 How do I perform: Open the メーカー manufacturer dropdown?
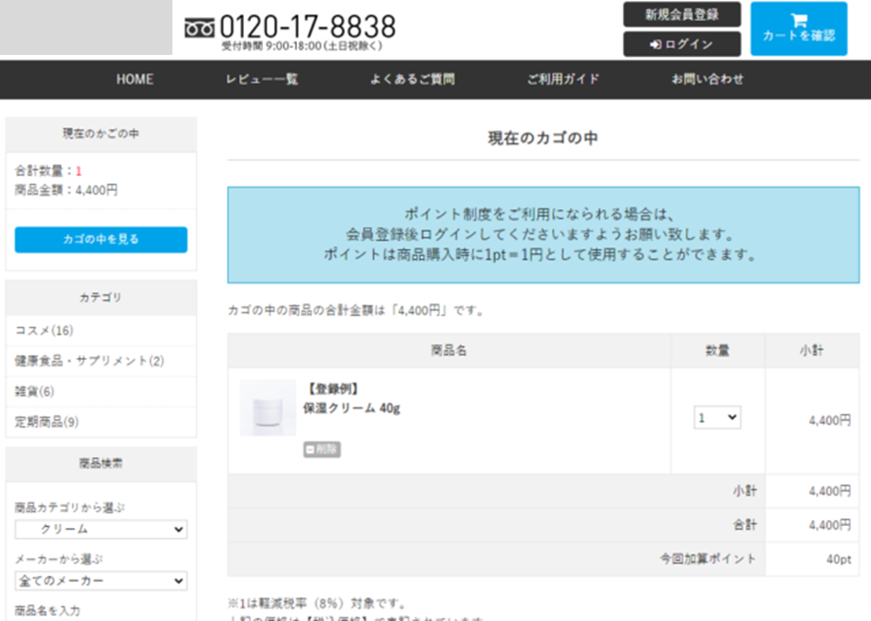pyautogui.click(x=100, y=581)
